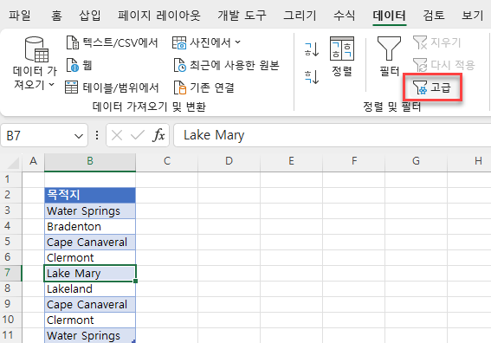
Task: Click the fx insert function icon
Action: pyautogui.click(x=158, y=136)
